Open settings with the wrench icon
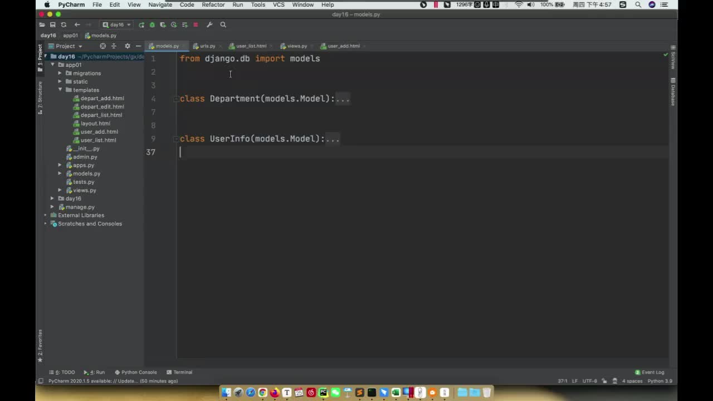This screenshot has height=401, width=713. (209, 25)
